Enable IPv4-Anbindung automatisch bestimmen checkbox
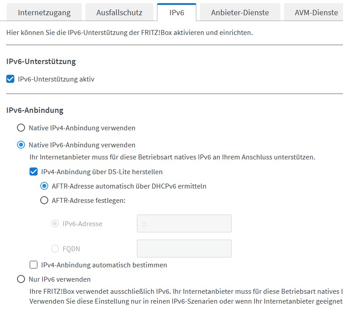 [34, 265]
